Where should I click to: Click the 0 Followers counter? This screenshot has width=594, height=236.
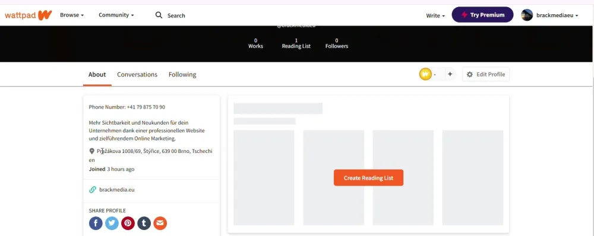pyautogui.click(x=337, y=43)
